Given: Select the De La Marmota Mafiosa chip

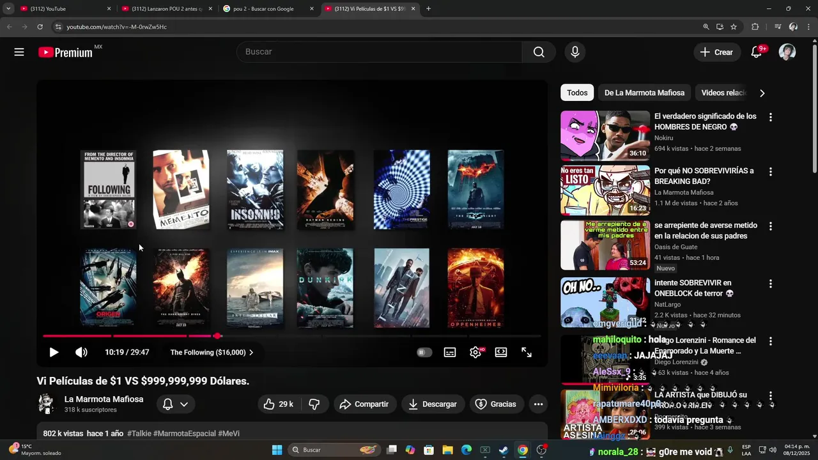Looking at the screenshot, I should 644,93.
